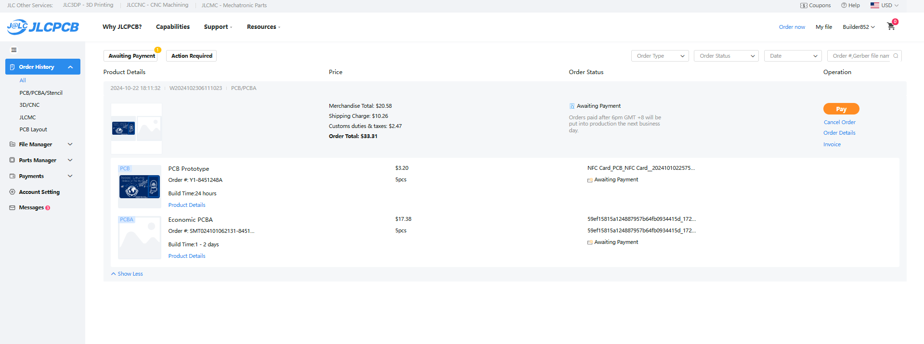
Task: Open the Date filter dropdown
Action: click(793, 56)
